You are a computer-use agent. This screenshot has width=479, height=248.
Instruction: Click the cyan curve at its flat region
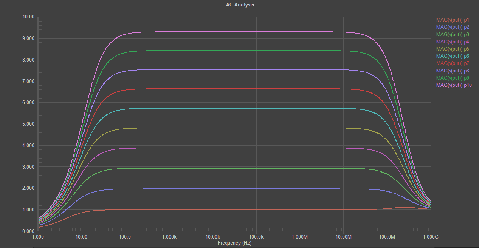(227, 108)
